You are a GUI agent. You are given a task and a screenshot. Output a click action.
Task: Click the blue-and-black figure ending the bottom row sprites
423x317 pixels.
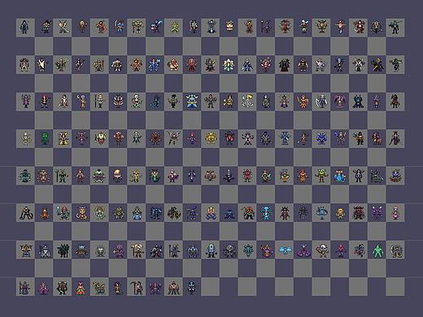(192, 287)
